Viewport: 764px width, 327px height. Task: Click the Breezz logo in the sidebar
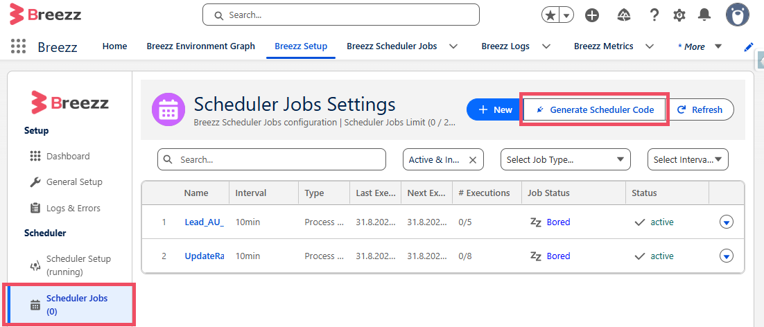click(69, 103)
